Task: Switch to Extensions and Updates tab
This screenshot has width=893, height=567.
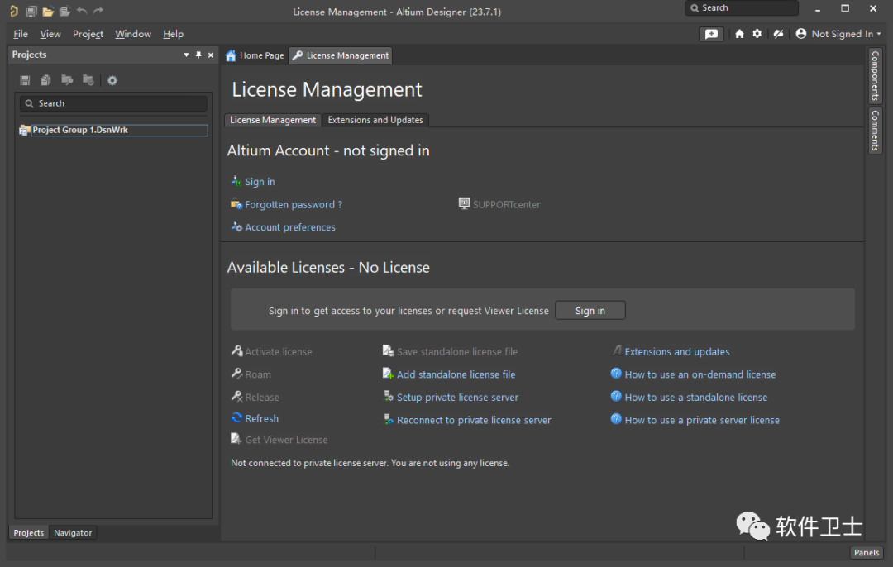Action: (x=375, y=120)
